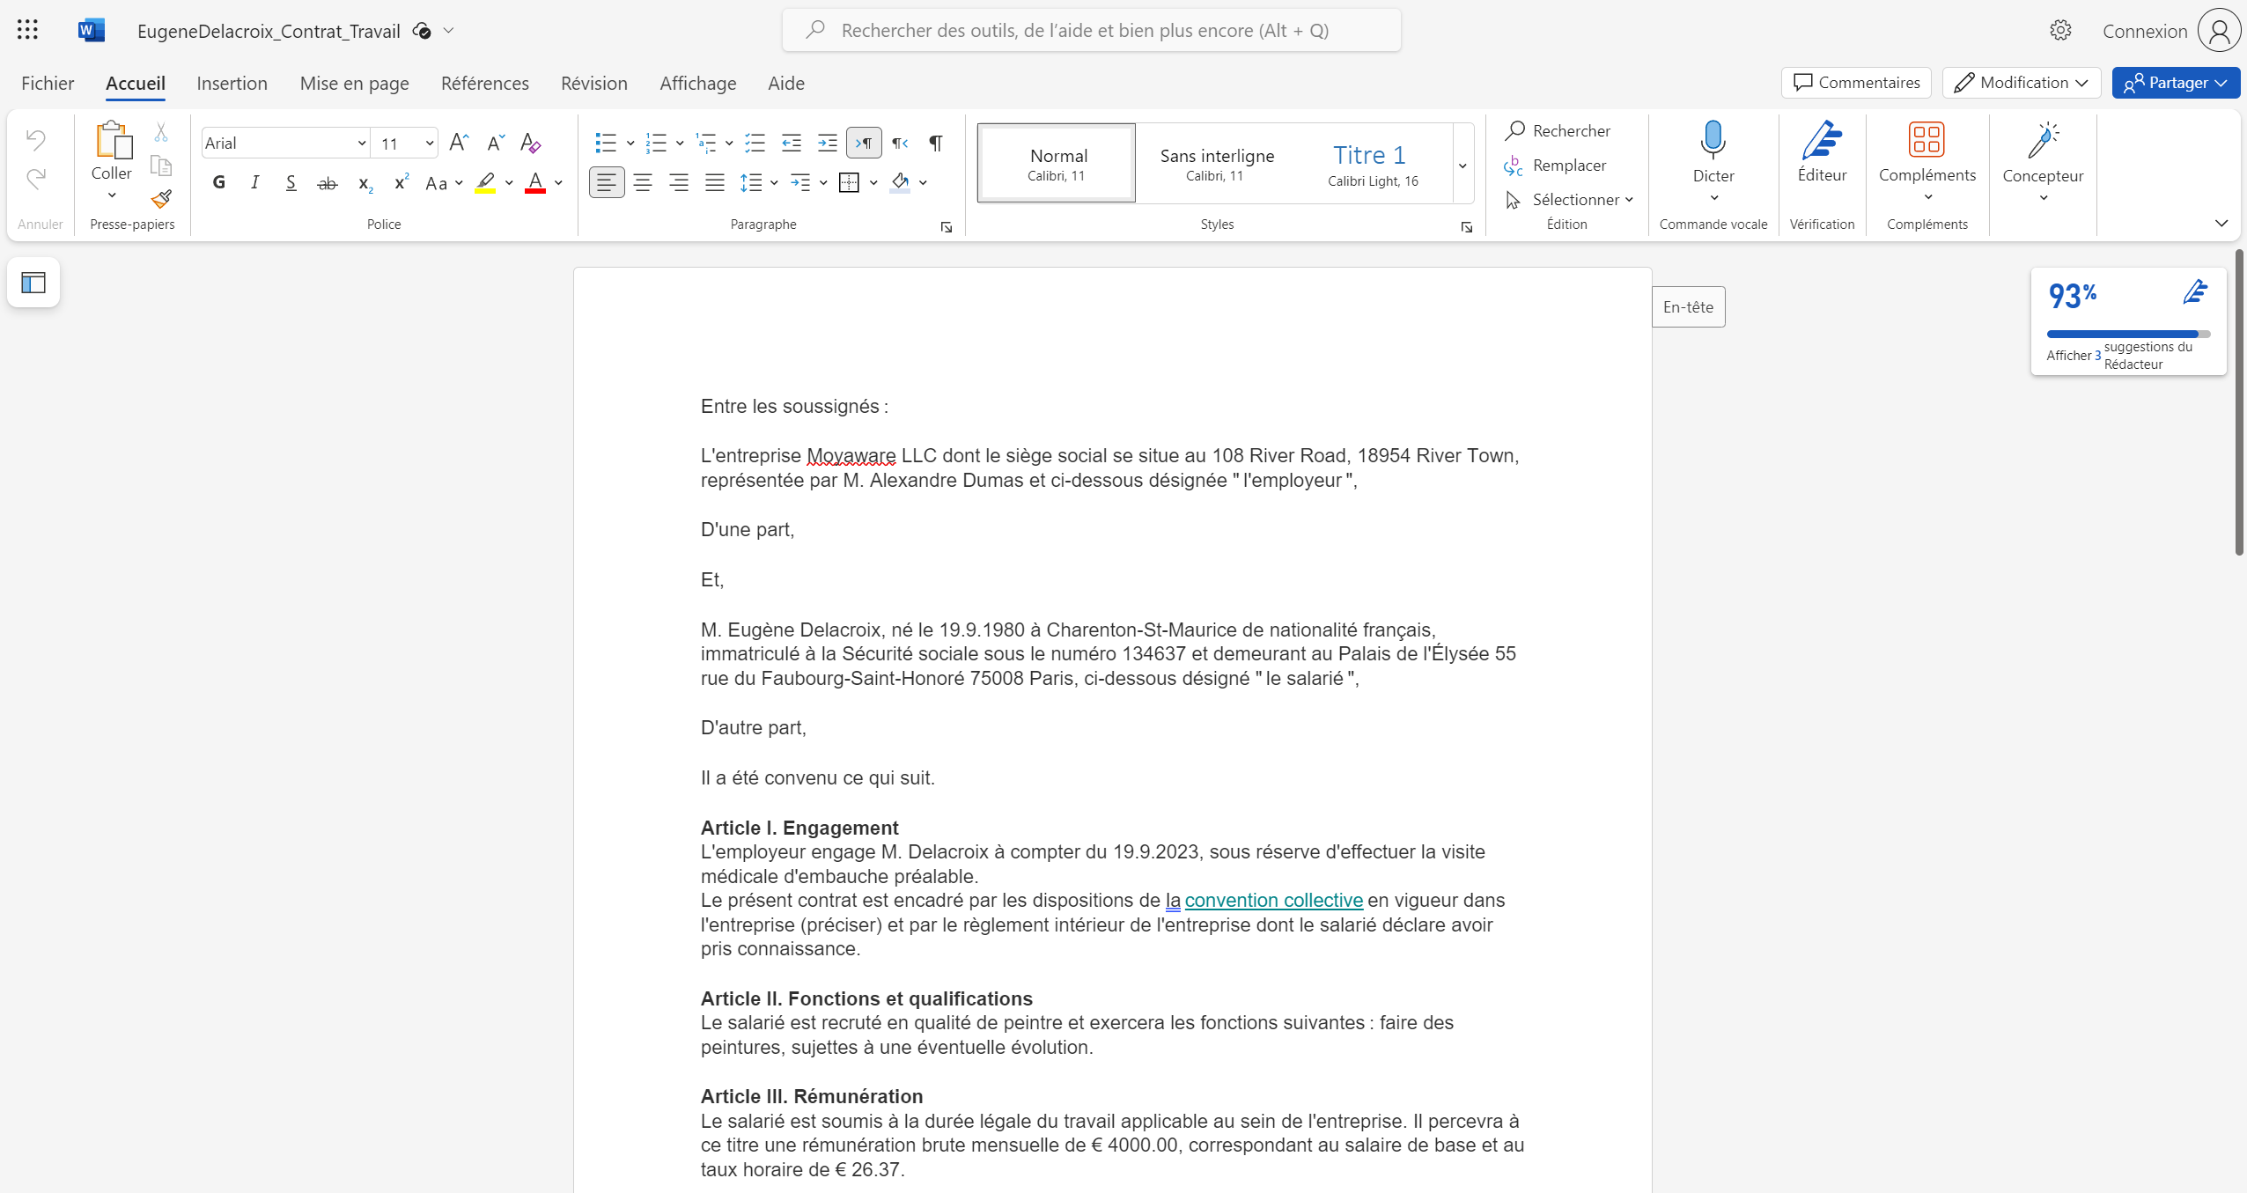Open the app launcher waffle icon
Viewport: 2247px width, 1193px height.
[27, 30]
